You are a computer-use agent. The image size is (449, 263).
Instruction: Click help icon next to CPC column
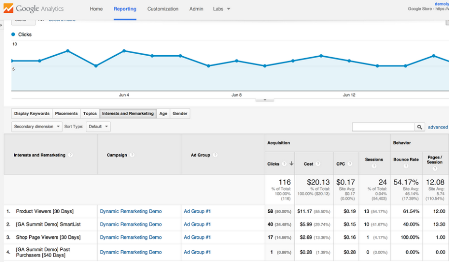[x=350, y=164]
